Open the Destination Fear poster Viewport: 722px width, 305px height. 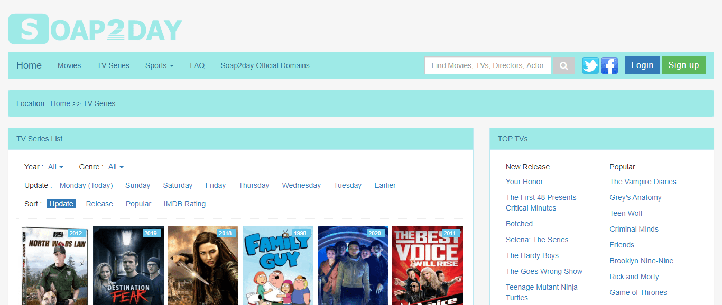coord(128,266)
